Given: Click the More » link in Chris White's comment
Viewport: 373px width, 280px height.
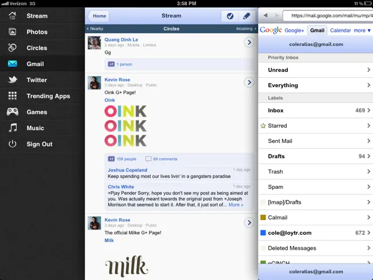Looking at the screenshot, I should click(x=236, y=204).
